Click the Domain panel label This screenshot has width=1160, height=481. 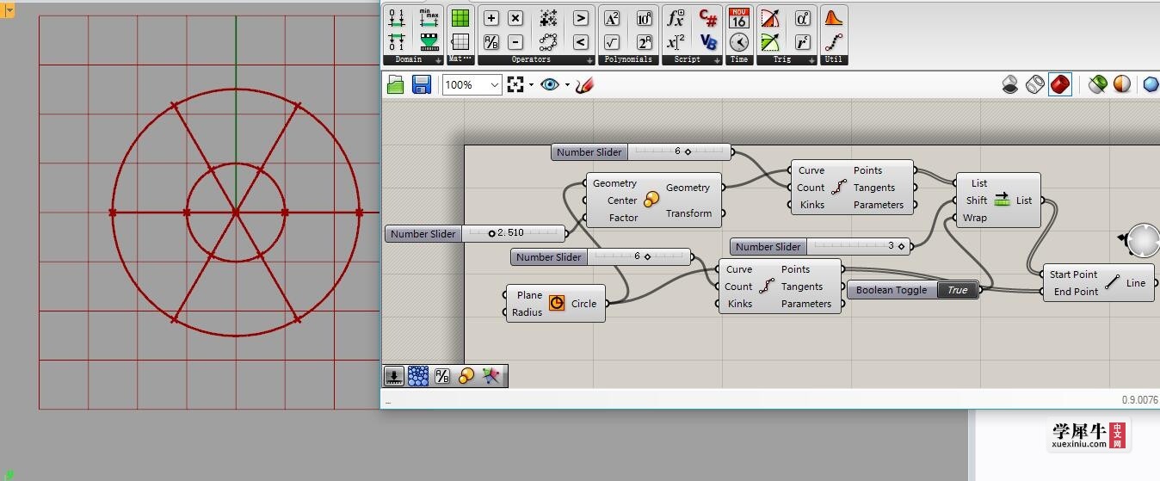coord(409,59)
